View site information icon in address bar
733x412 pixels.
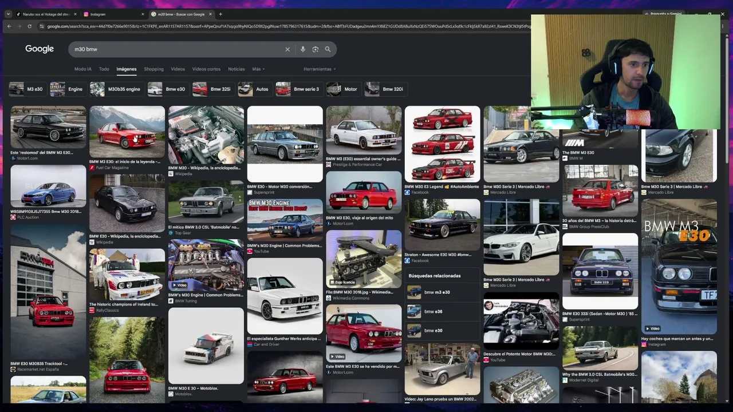42,26
